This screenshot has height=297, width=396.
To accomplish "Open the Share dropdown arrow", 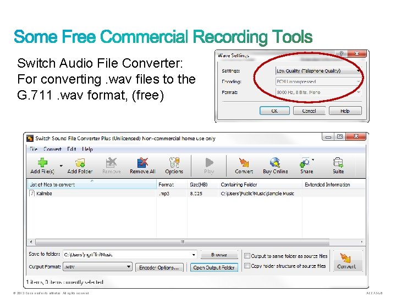I will click(x=313, y=159).
